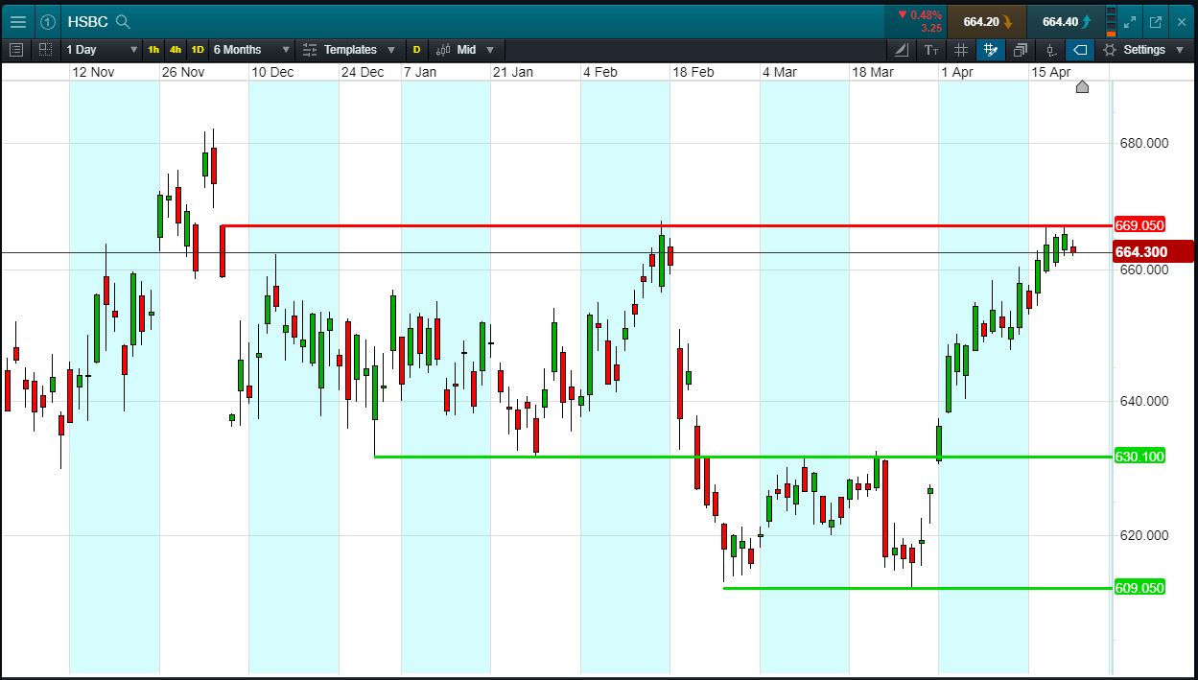Image resolution: width=1198 pixels, height=680 pixels.
Task: Show the pattern tools window icon
Action: point(1020,49)
